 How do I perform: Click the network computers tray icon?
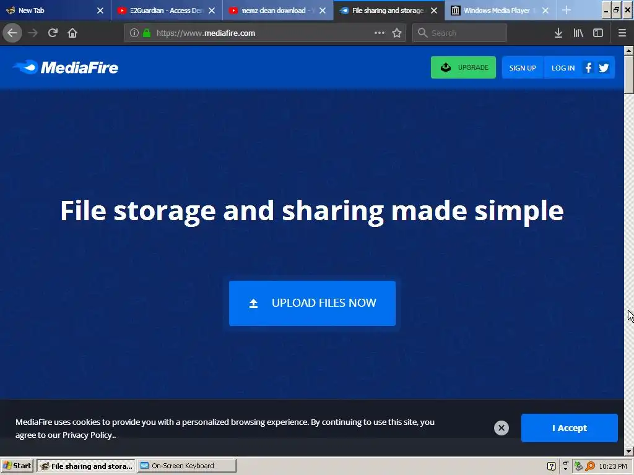(579, 466)
